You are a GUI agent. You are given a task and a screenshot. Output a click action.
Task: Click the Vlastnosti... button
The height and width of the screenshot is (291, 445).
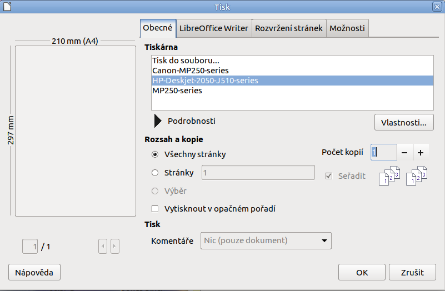pos(404,122)
